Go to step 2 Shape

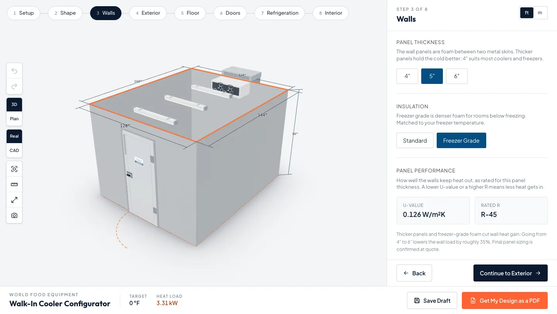pyautogui.click(x=65, y=13)
